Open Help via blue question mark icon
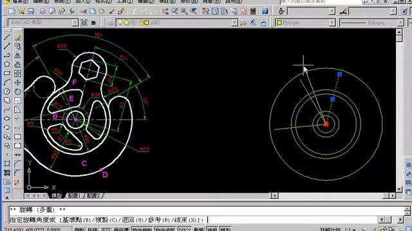 click(265, 12)
